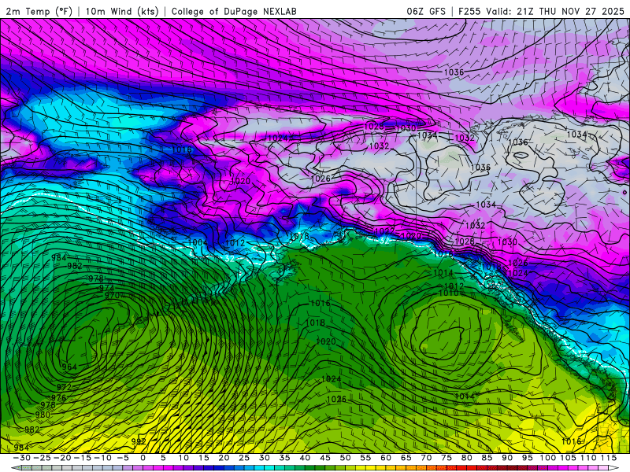Click the 35 value on the temperature scale
The height and width of the screenshot is (472, 630).
click(284, 458)
